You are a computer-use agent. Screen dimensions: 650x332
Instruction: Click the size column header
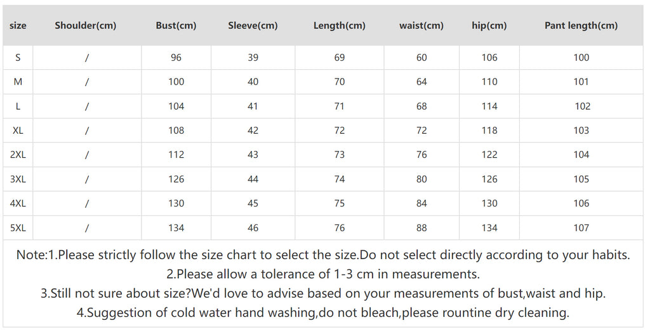coord(18,26)
